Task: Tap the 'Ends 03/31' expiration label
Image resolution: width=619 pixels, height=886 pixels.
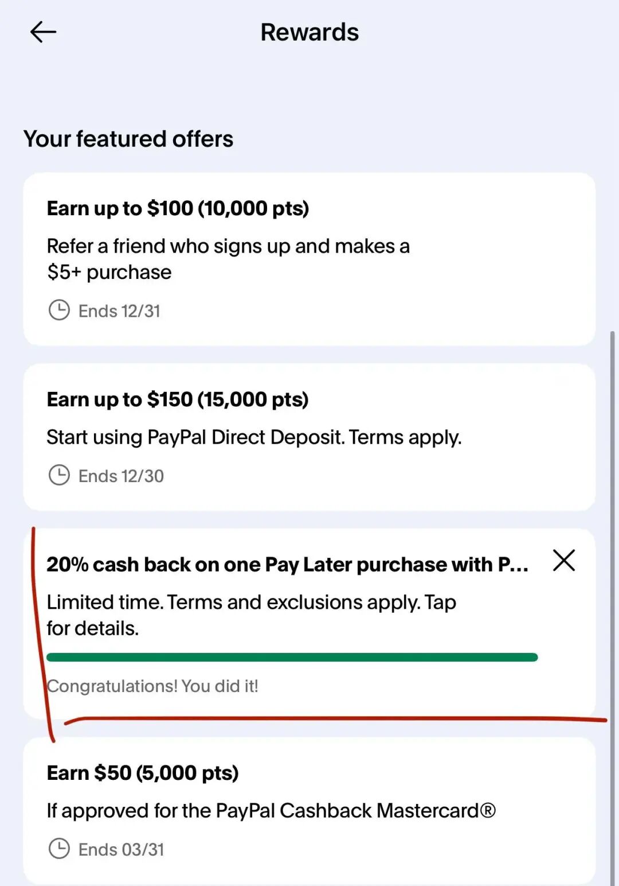Action: [121, 849]
